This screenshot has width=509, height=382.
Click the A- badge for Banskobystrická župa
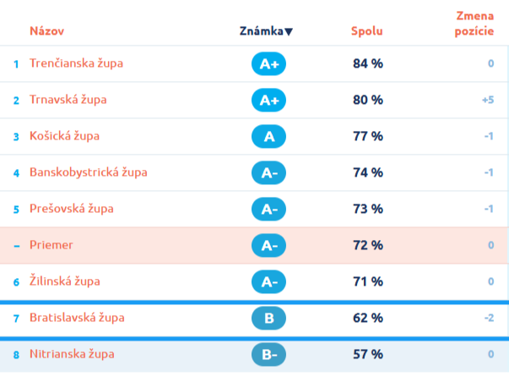click(x=268, y=172)
